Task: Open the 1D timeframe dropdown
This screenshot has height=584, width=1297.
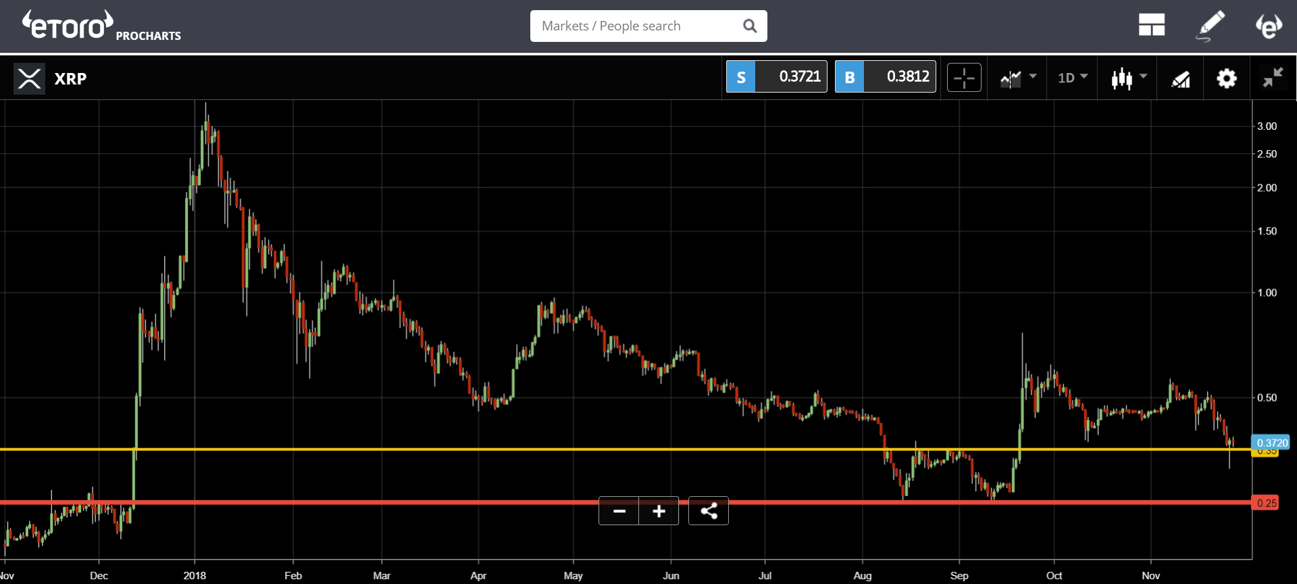Action: [x=1073, y=78]
